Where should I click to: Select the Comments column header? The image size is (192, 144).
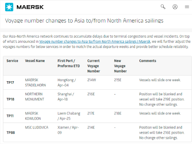(148, 61)
